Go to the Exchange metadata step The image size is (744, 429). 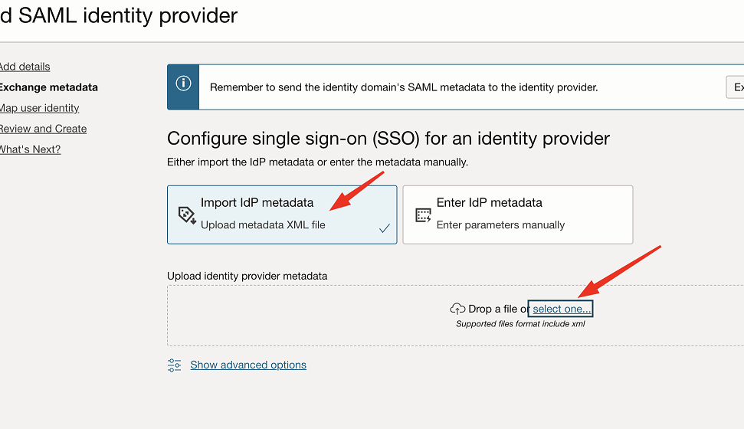[48, 87]
